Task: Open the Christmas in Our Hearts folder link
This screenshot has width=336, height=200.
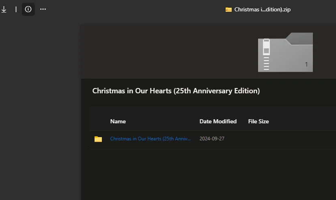Action: click(x=150, y=139)
